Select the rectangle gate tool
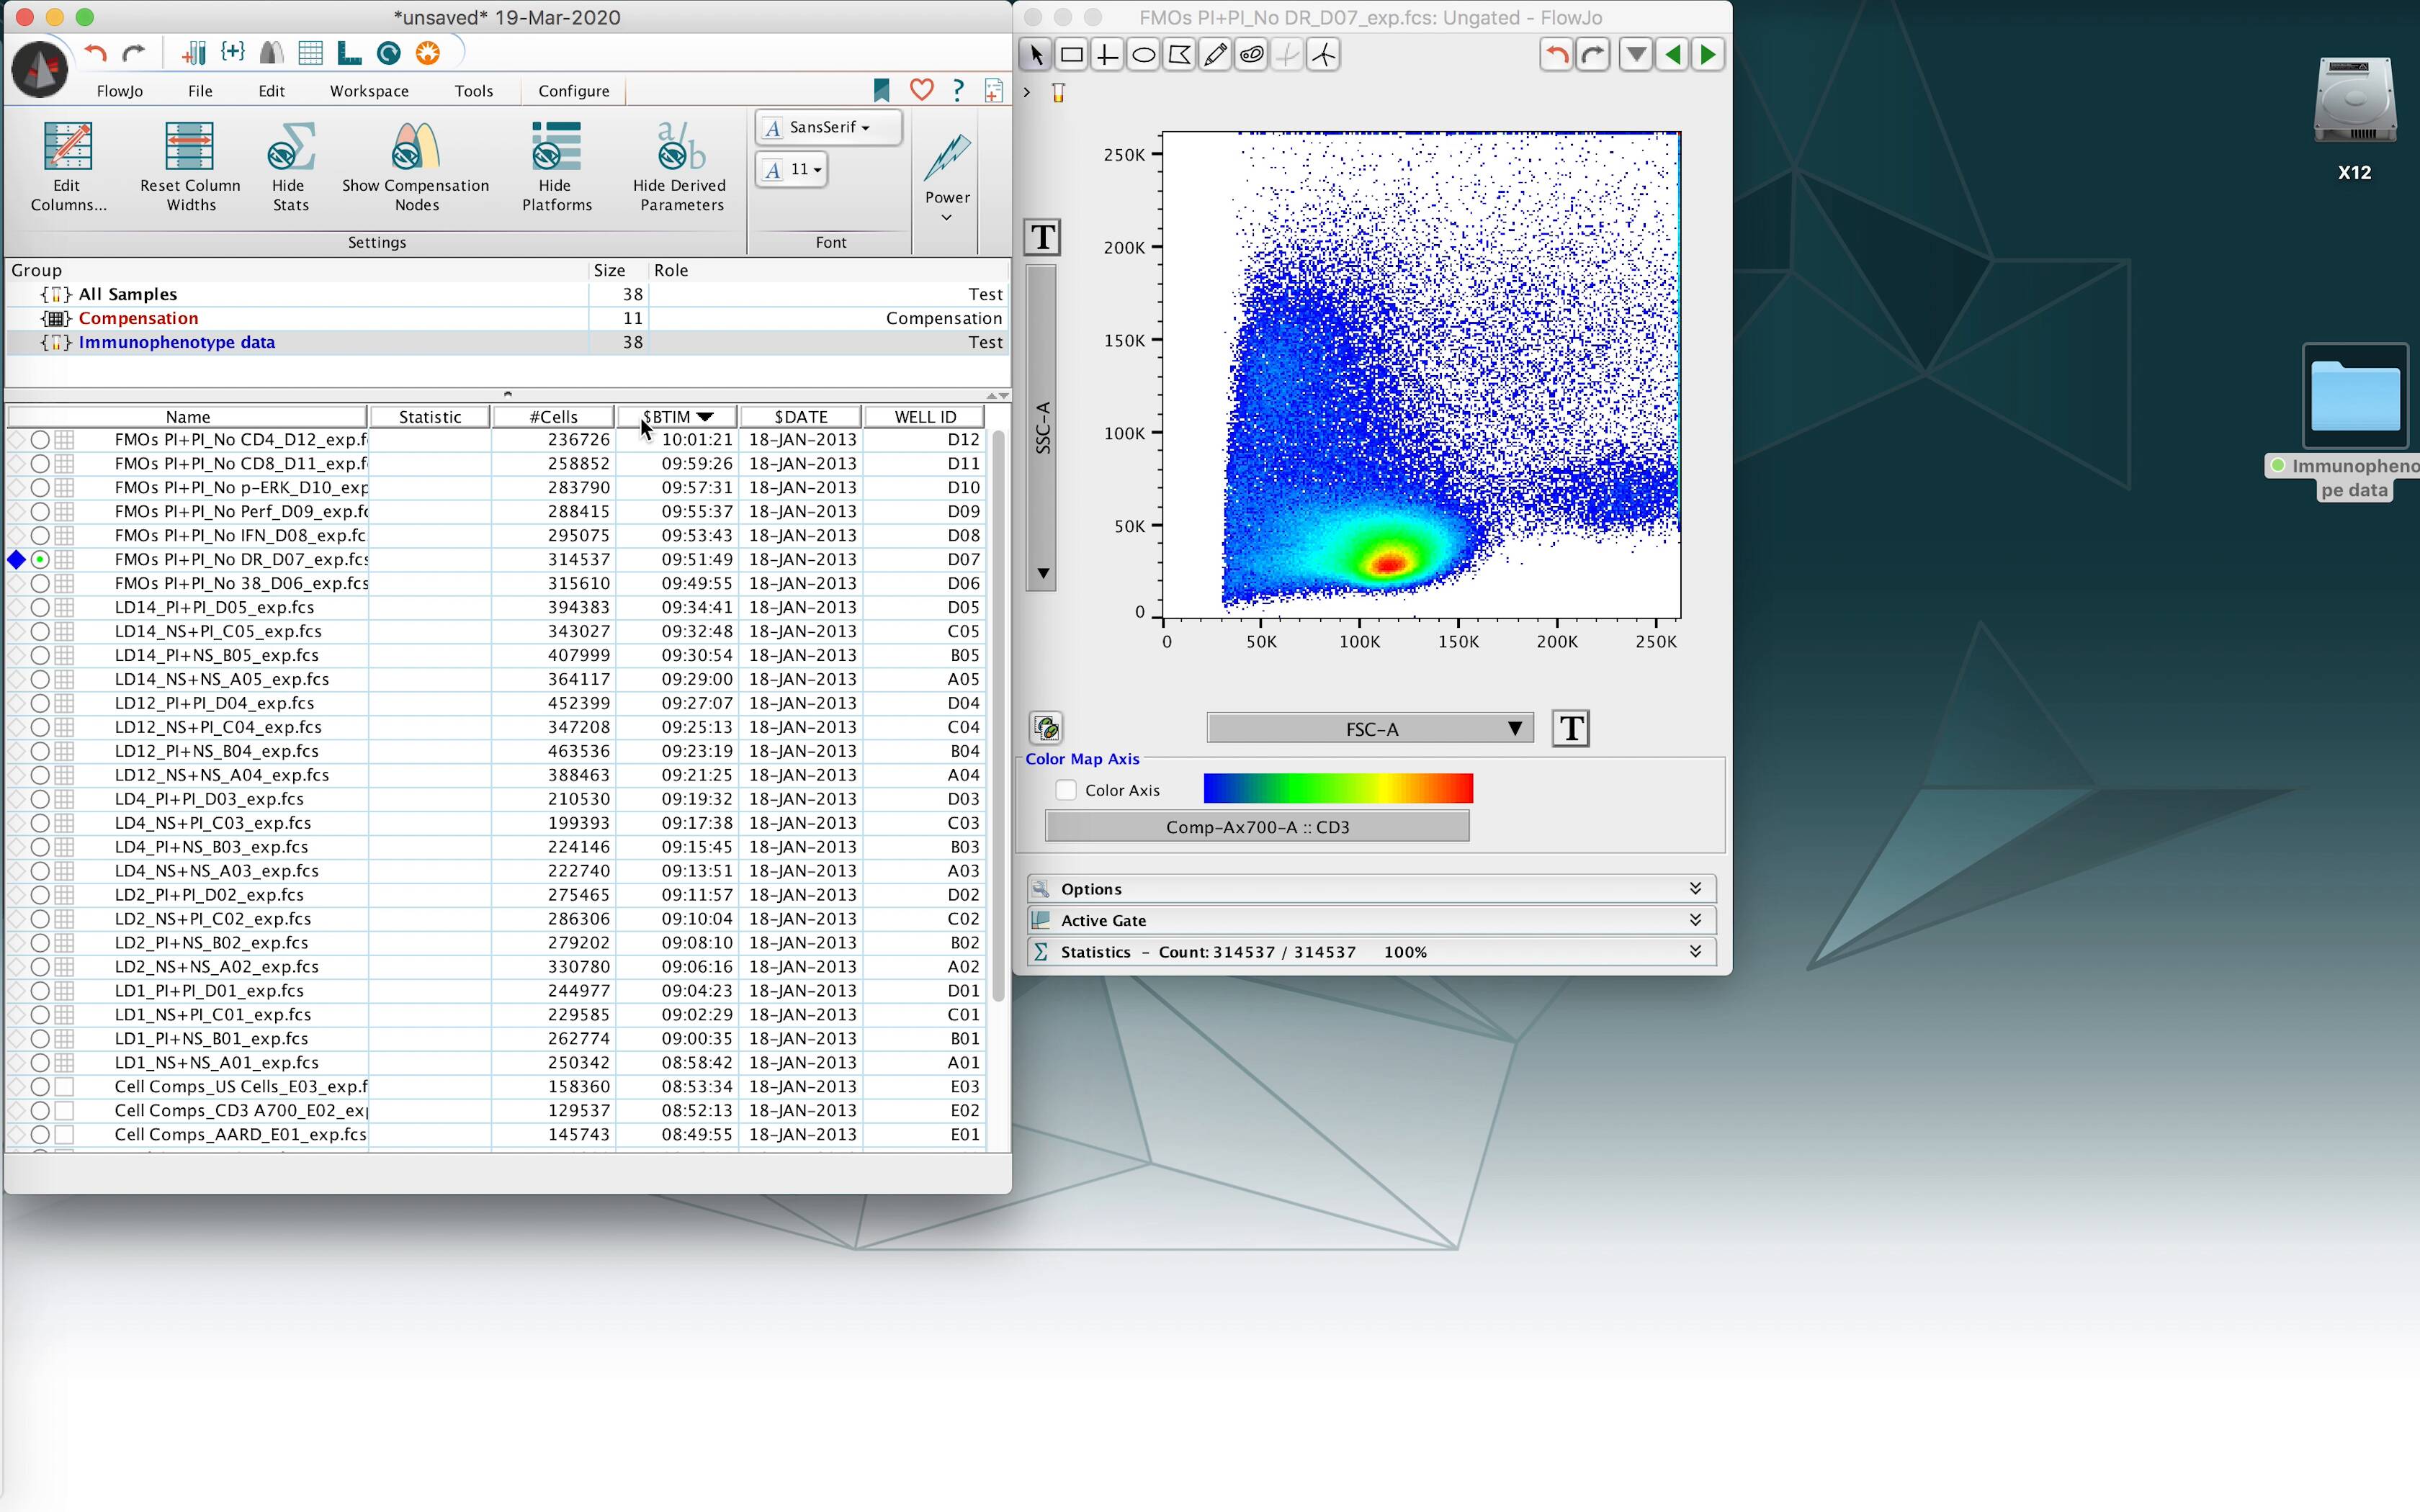 click(x=1071, y=55)
